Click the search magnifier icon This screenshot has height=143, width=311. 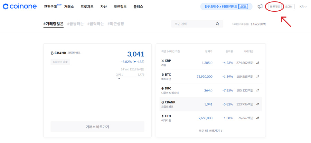(217, 24)
